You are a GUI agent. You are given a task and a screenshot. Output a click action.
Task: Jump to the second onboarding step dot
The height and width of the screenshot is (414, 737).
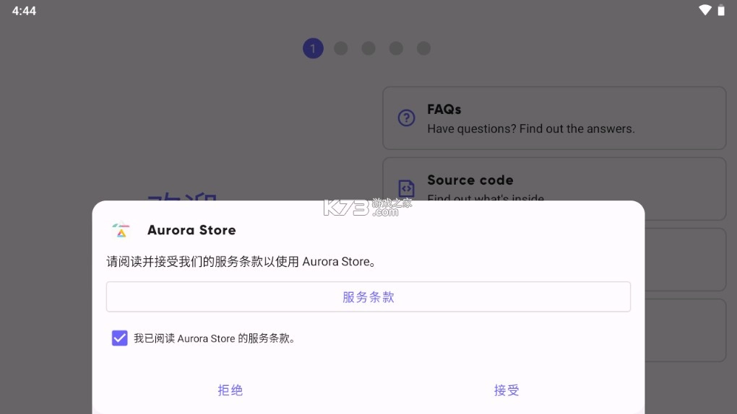click(x=341, y=48)
